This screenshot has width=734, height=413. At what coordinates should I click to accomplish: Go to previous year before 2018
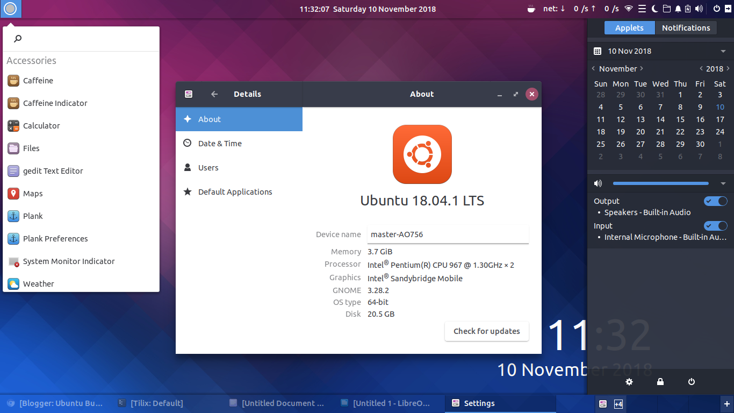(701, 69)
